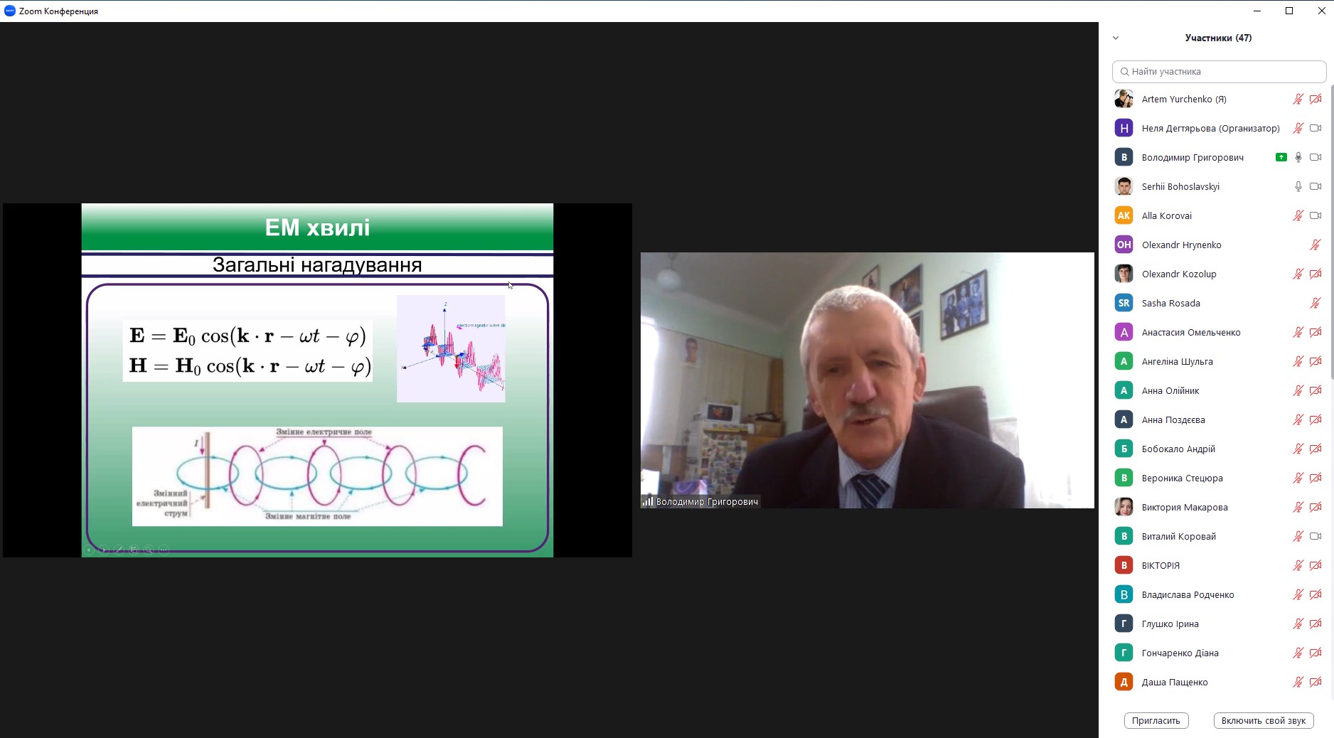Image resolution: width=1334 pixels, height=738 pixels.
Task: Toggle Володимир Григорович's microphone in participant list
Action: 1298,157
